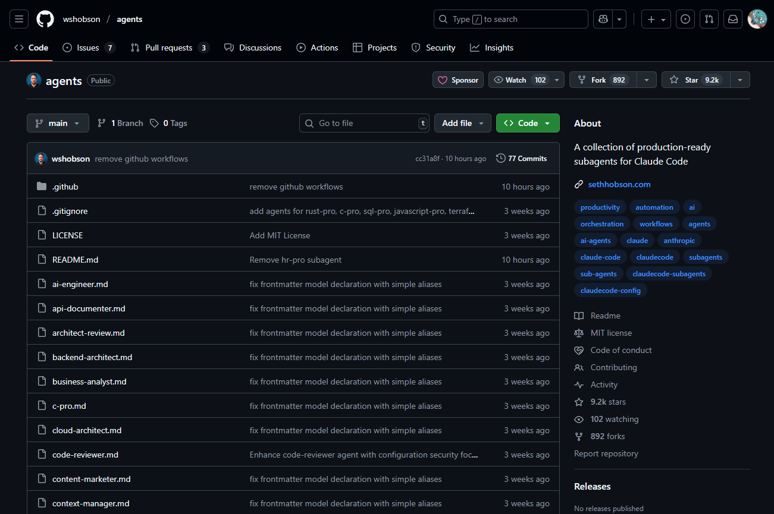
Task: Open the green Code clone dropdown
Action: [528, 123]
